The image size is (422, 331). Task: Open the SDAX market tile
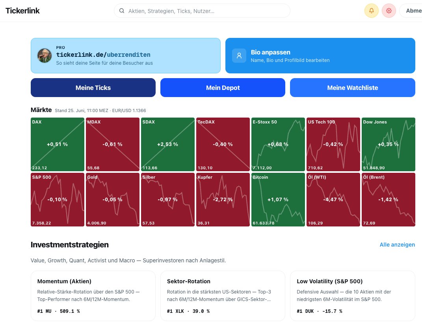(x=168, y=144)
